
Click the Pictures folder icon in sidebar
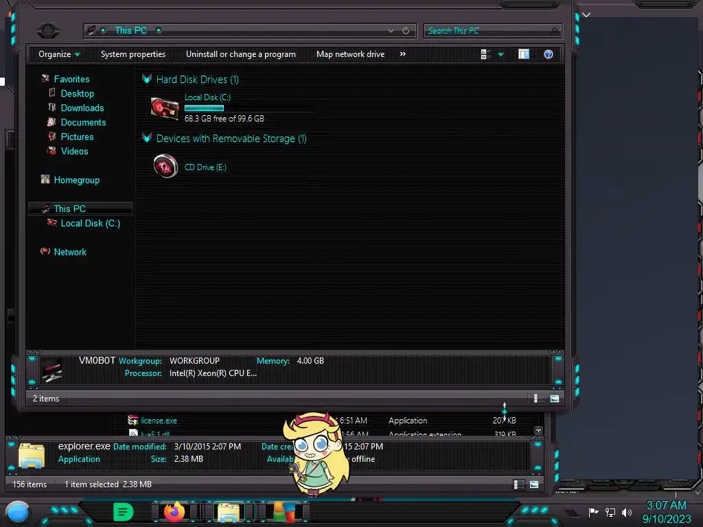(52, 137)
